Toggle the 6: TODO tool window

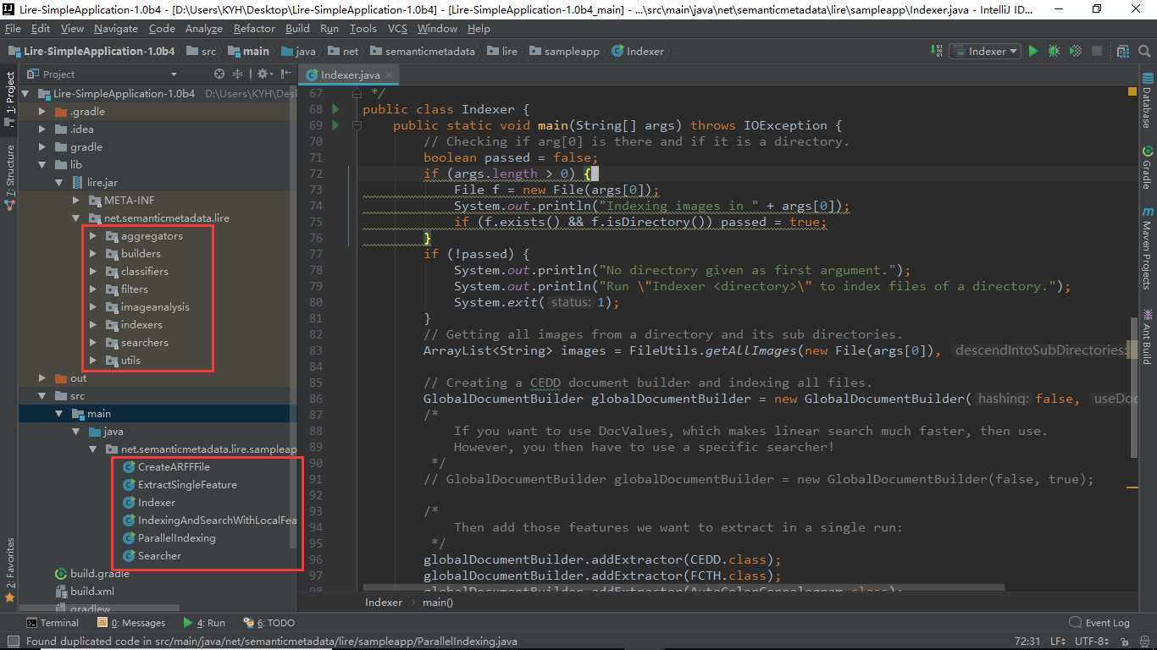pyautogui.click(x=269, y=622)
